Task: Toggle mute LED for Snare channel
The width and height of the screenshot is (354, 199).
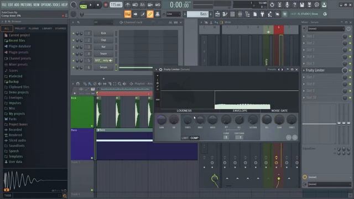Action: point(74,54)
